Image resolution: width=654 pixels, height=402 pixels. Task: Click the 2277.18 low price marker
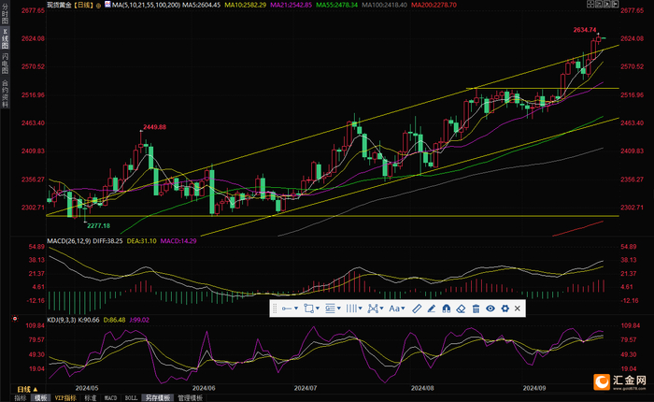point(98,226)
